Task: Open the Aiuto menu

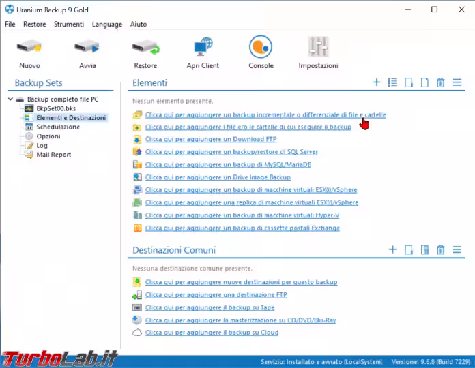Action: pos(139,24)
